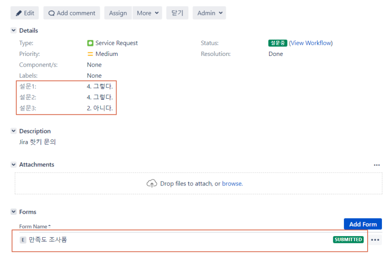Collapse the Description section
Image resolution: width=392 pixels, height=254 pixels.
14,131
